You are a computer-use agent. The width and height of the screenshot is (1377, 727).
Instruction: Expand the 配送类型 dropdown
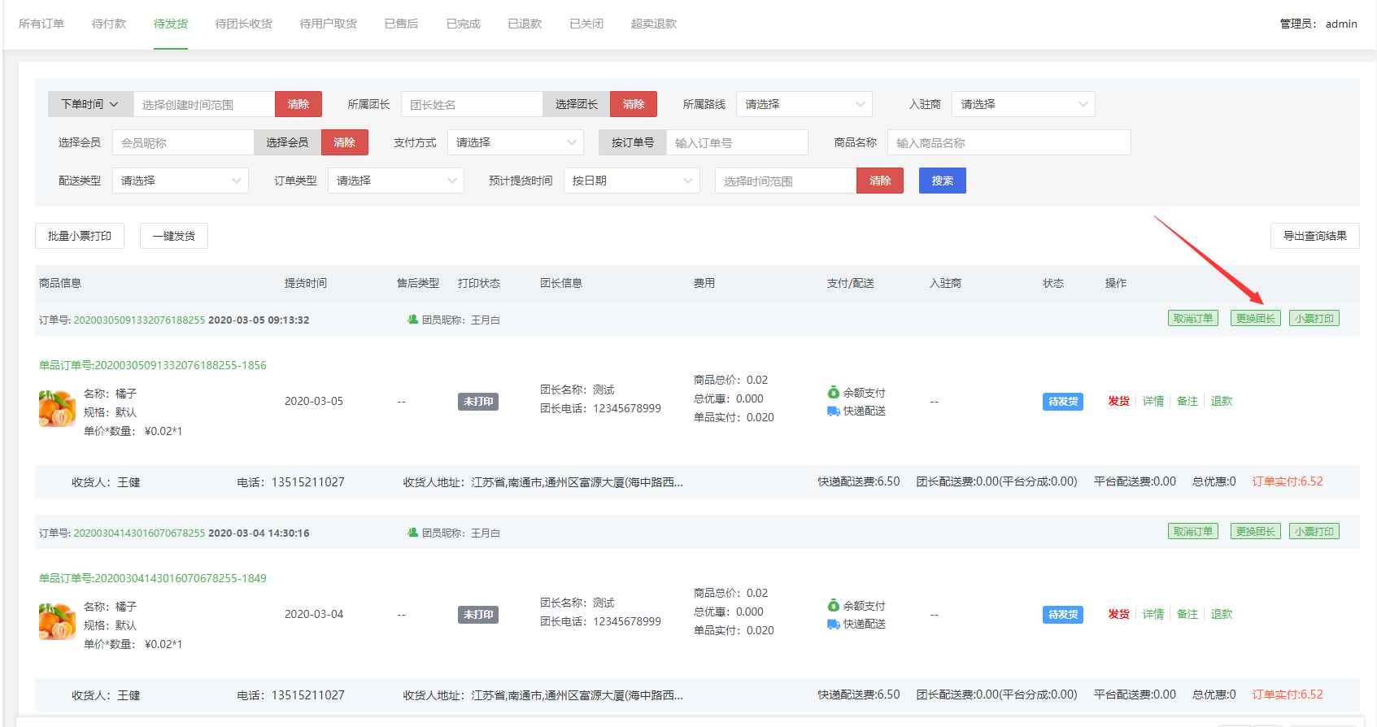coord(180,181)
